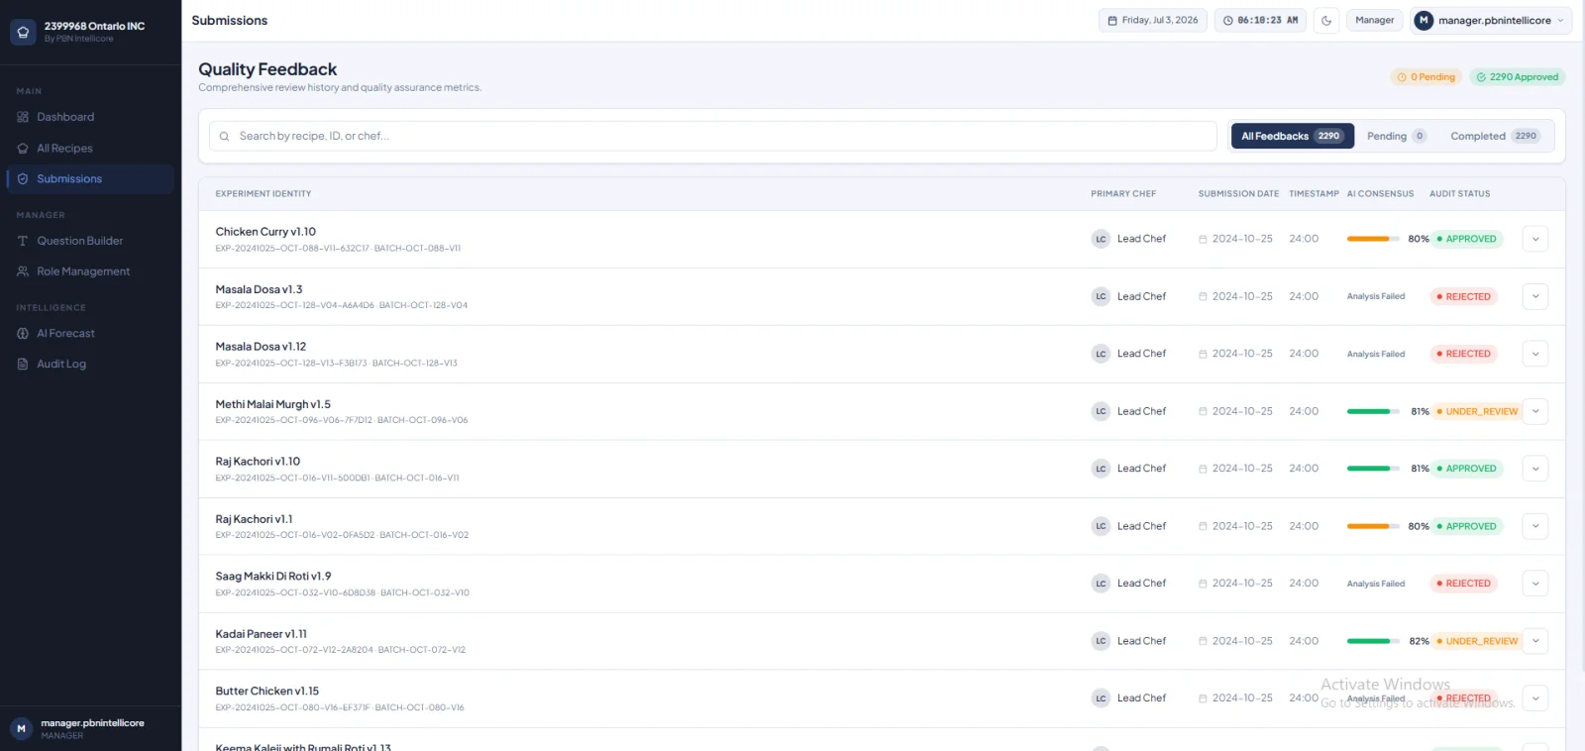Click AI consensus bar for Methi Malai Murgh
Image resolution: width=1585 pixels, height=751 pixels.
(1373, 411)
